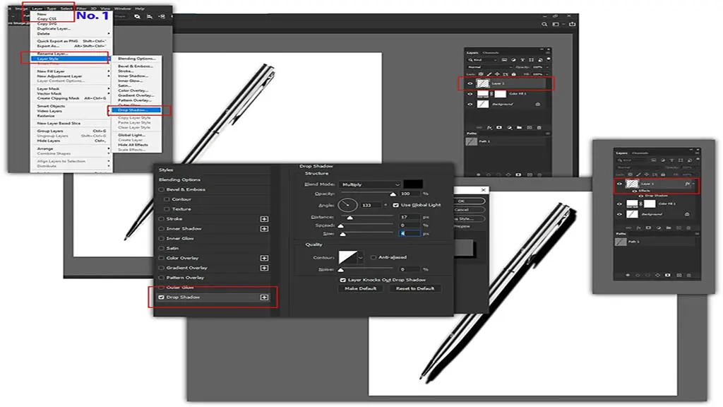Uncheck the Drop Shadow style checkbox
Viewport: 723px width, 407px height.
click(162, 297)
